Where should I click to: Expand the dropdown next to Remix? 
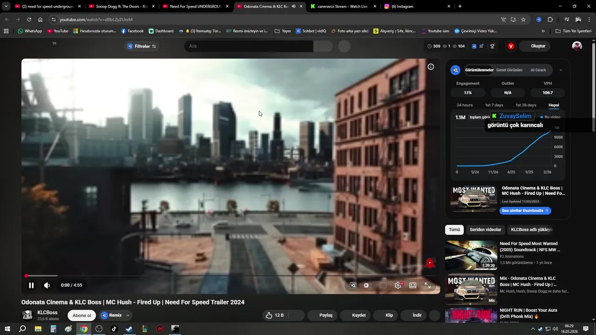click(128, 315)
